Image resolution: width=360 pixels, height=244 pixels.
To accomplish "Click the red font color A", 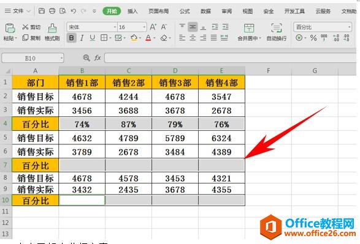I will click(x=148, y=38).
